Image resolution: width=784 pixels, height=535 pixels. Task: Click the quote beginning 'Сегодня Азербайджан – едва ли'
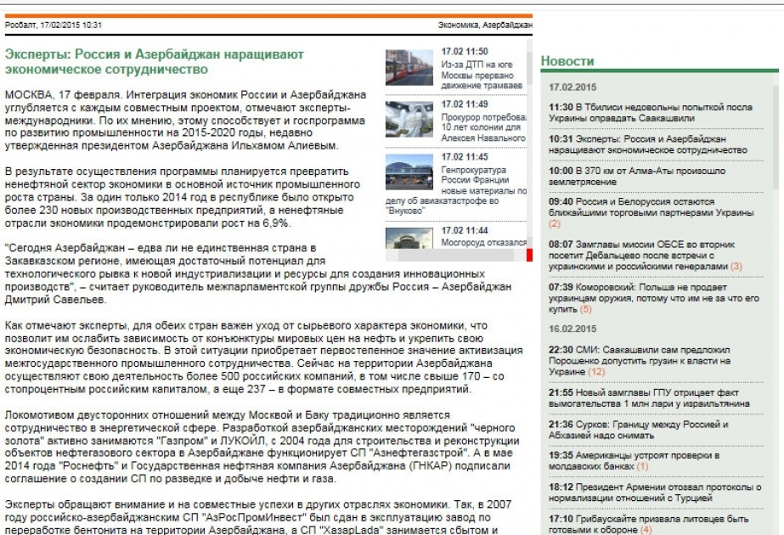258,274
